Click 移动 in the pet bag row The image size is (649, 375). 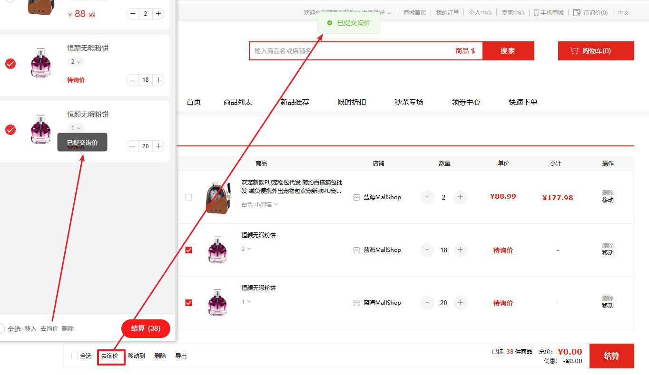tap(608, 200)
